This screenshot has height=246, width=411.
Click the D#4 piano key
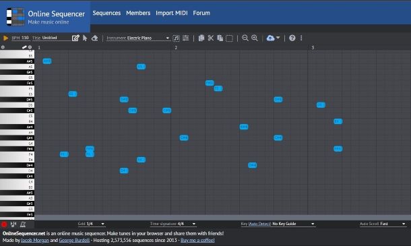click(17, 165)
